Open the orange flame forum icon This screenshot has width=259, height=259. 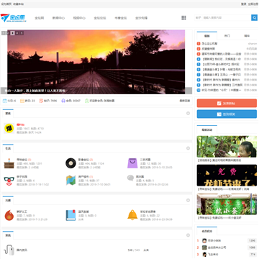9,215
